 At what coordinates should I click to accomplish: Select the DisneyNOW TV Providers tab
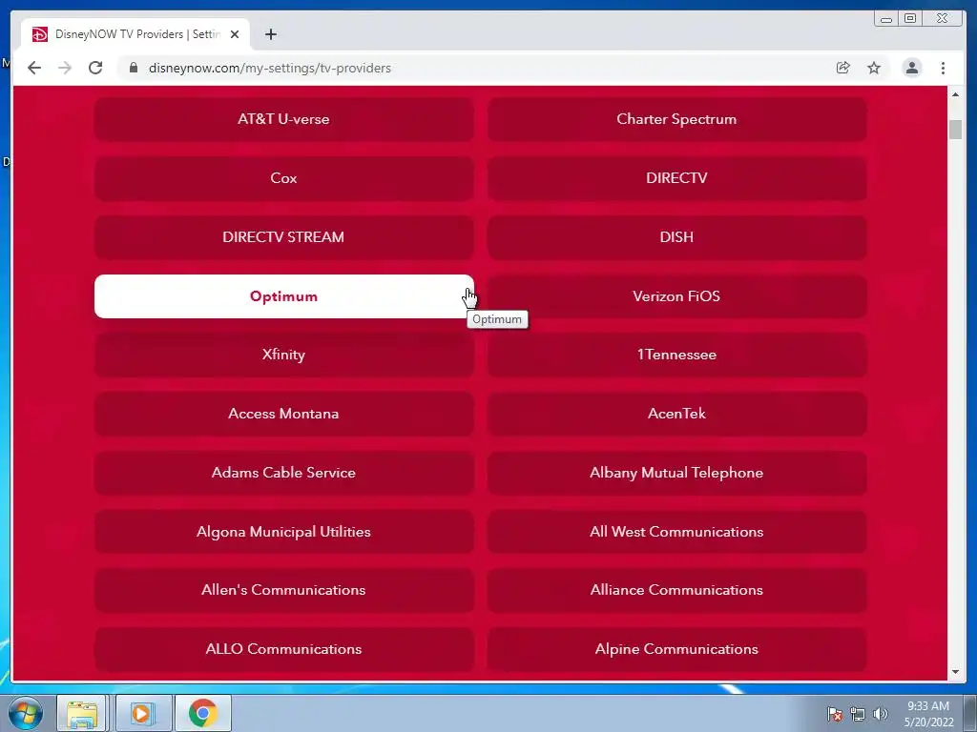pos(135,34)
